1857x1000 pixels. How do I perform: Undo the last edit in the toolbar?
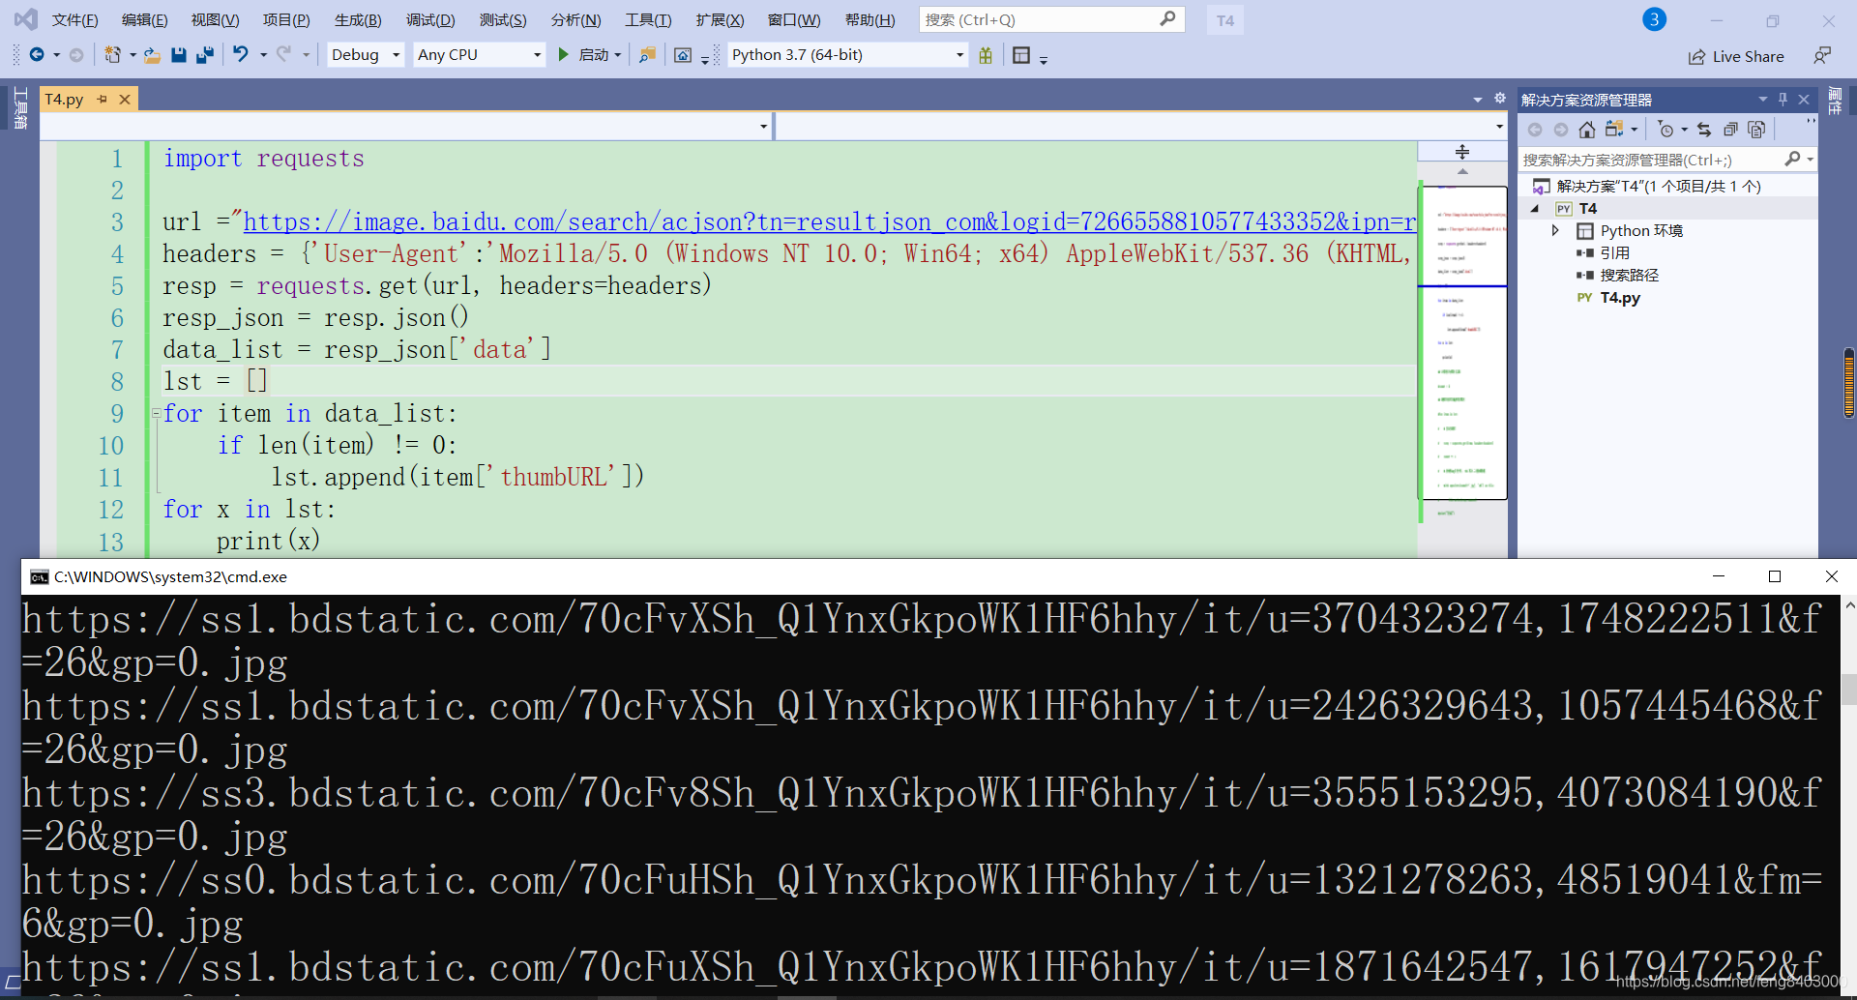(241, 55)
